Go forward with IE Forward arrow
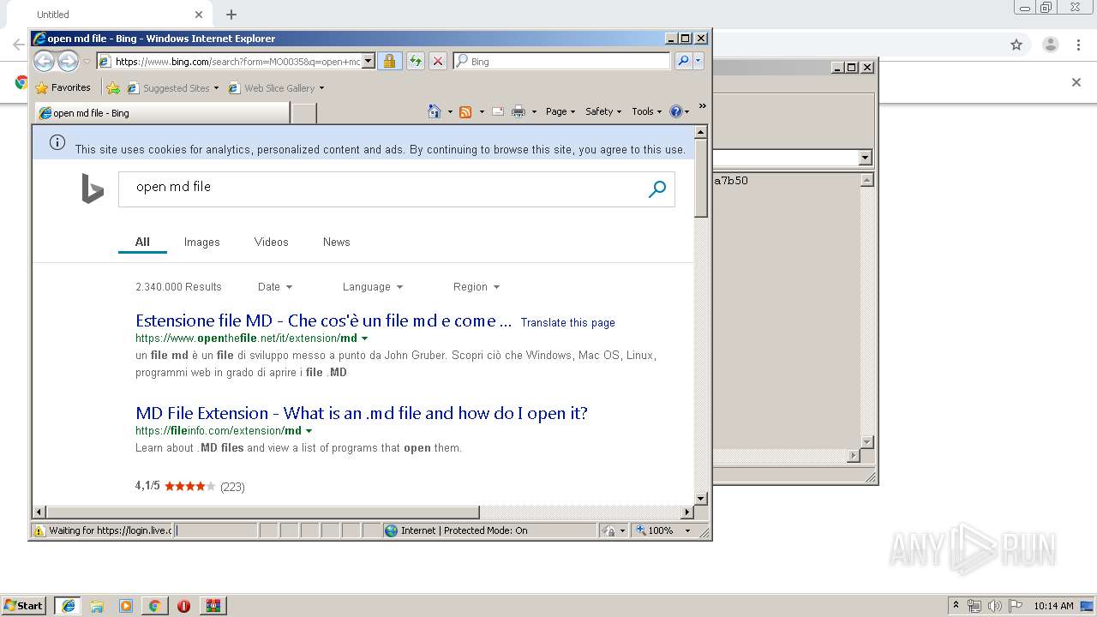The width and height of the screenshot is (1097, 617). [x=68, y=61]
